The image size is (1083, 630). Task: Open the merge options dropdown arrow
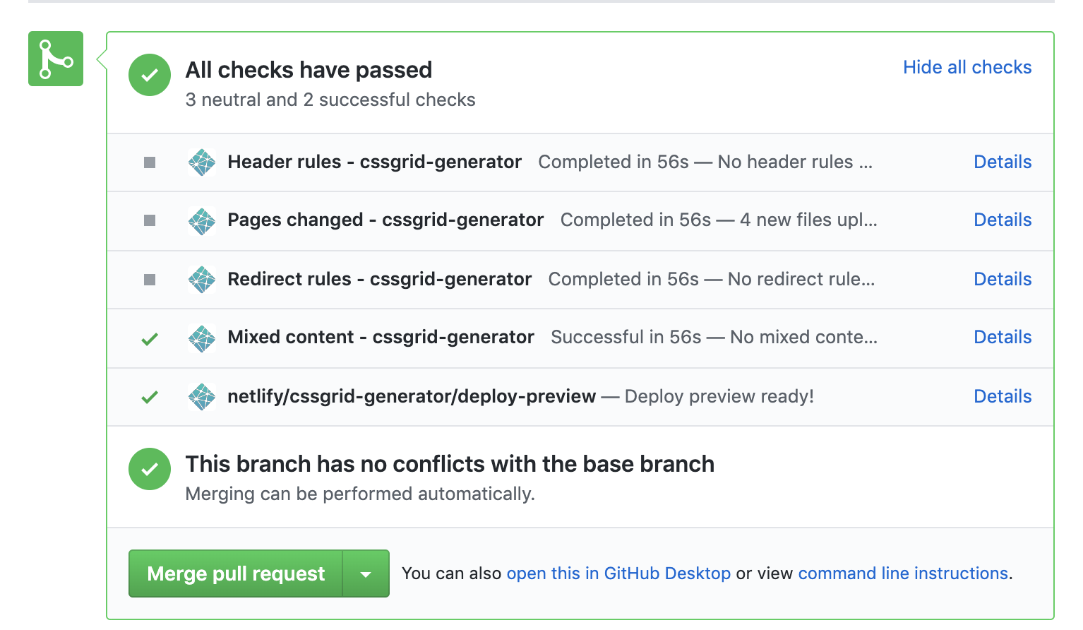366,573
